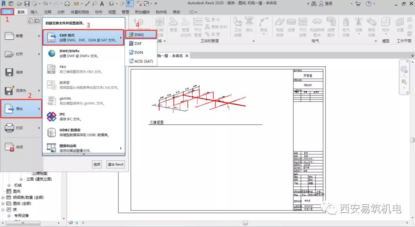
Task: Click the DWF/DWFx export globe icon
Action: (51, 53)
